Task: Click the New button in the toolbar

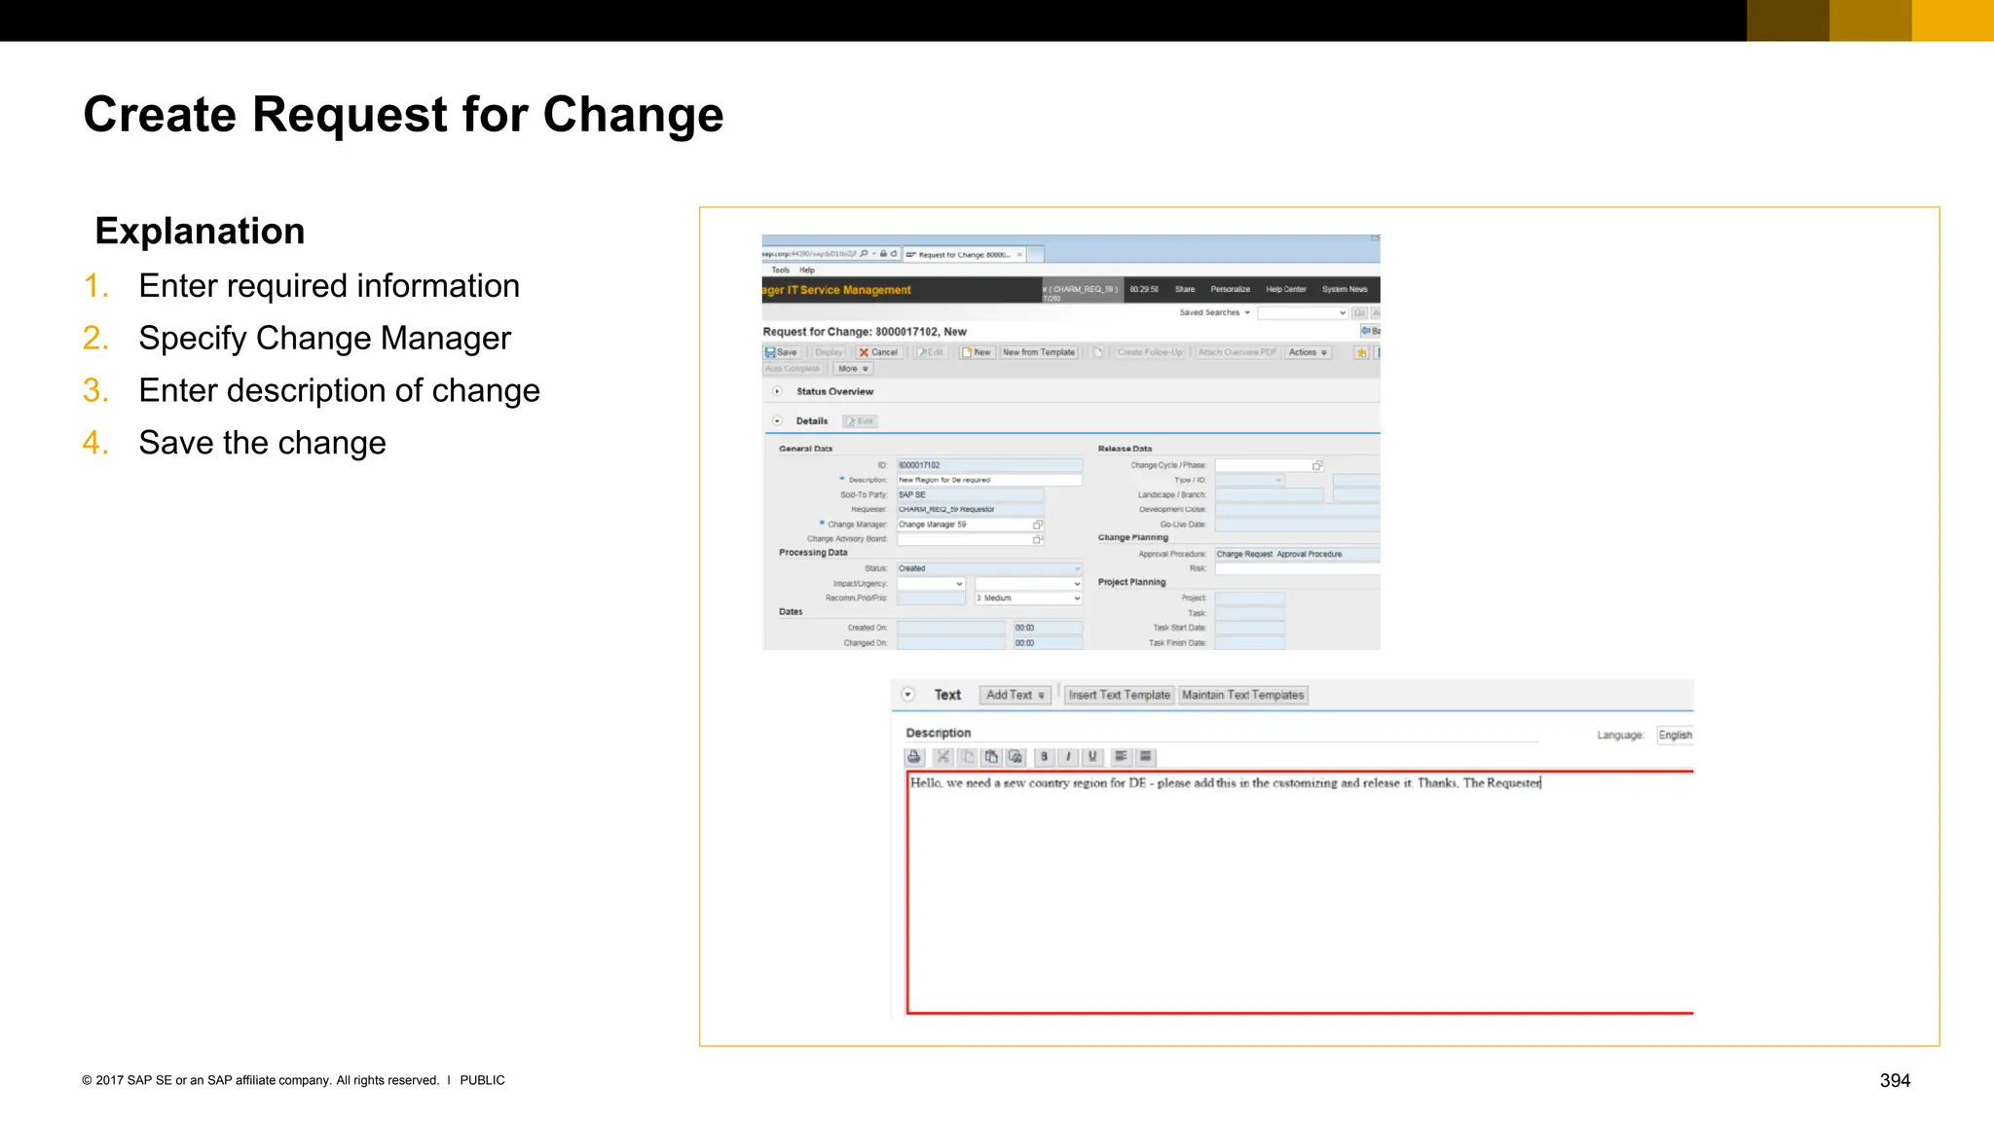Action: pyautogui.click(x=977, y=352)
